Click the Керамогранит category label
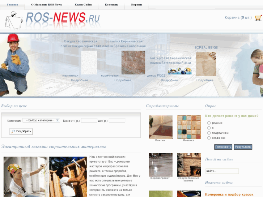 pos(160,178)
